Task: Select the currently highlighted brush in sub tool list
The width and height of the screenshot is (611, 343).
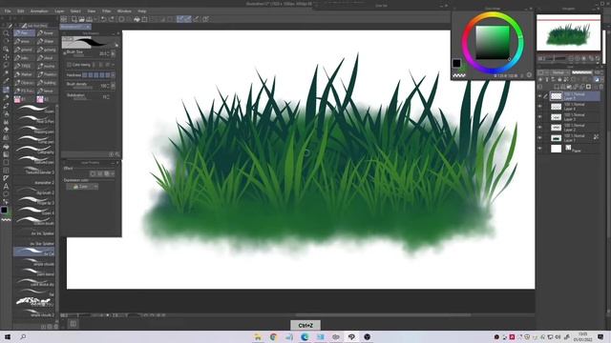Action: click(34, 252)
